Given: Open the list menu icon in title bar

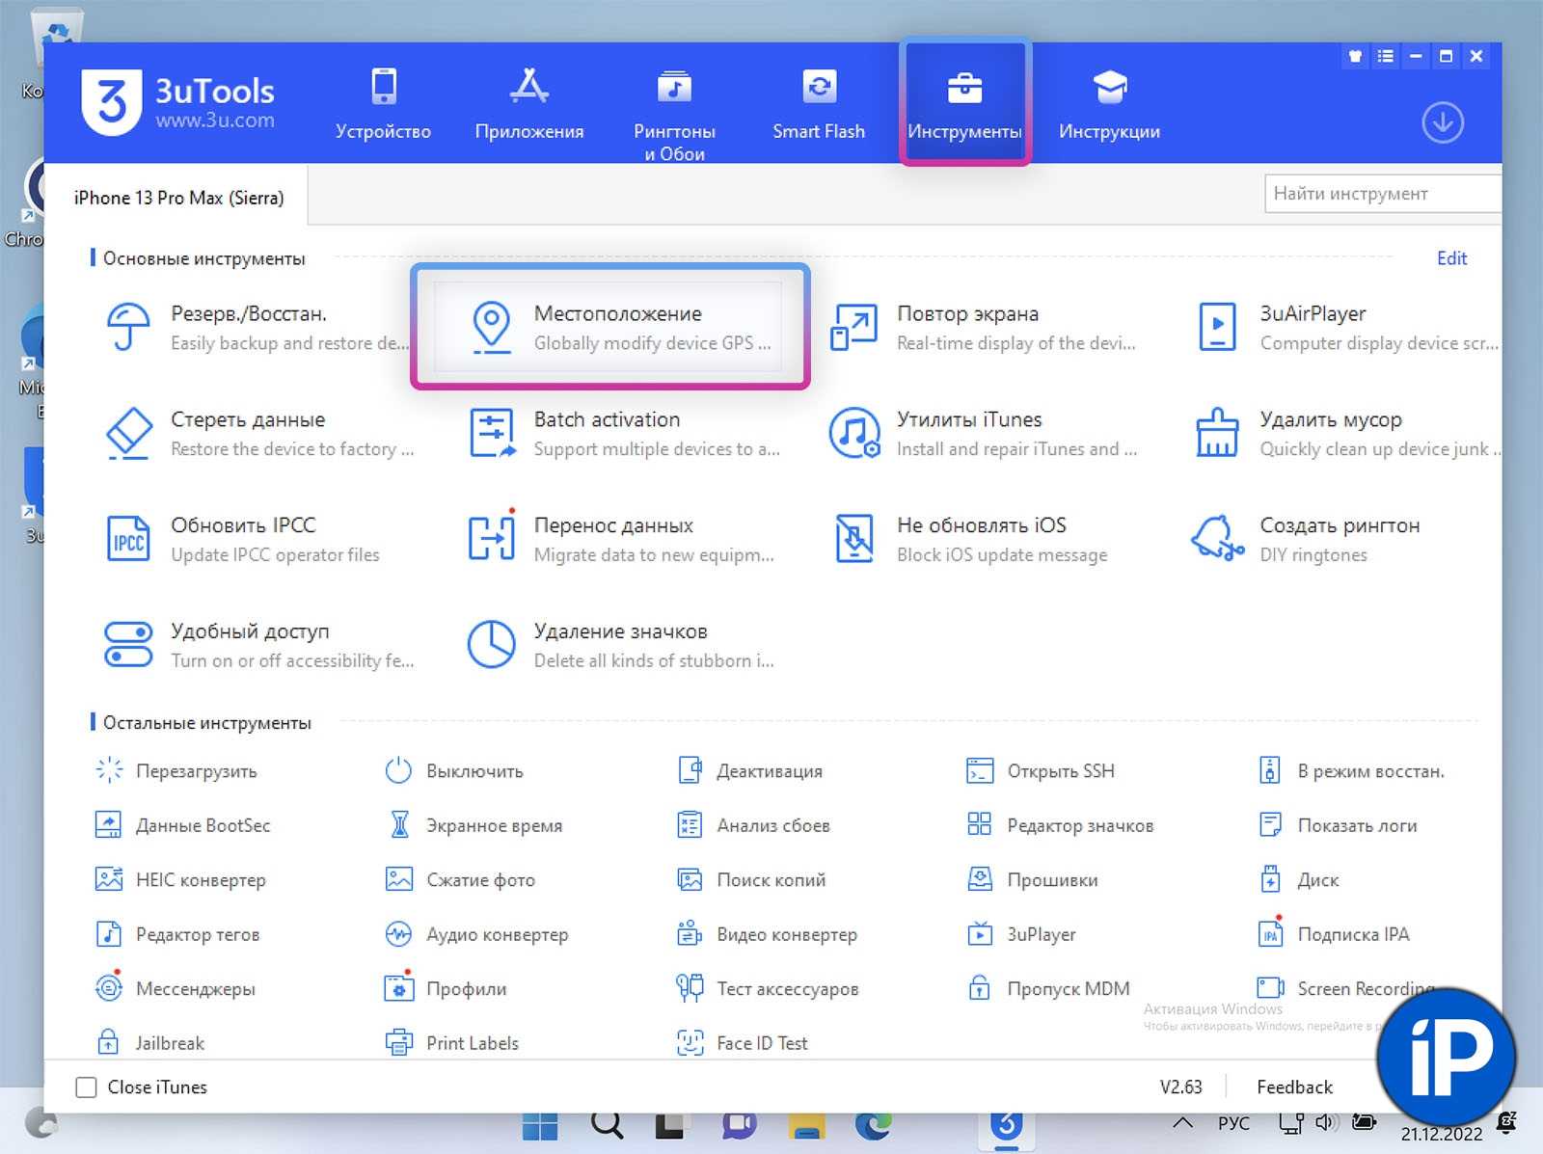Looking at the screenshot, I should 1386,56.
